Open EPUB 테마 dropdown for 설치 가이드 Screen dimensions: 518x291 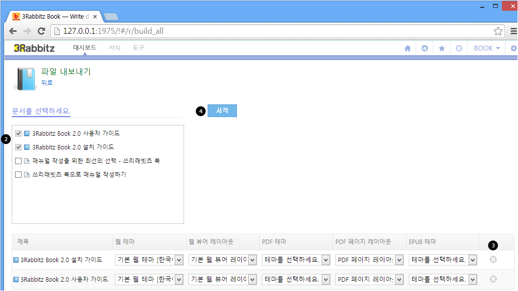pyautogui.click(x=443, y=260)
